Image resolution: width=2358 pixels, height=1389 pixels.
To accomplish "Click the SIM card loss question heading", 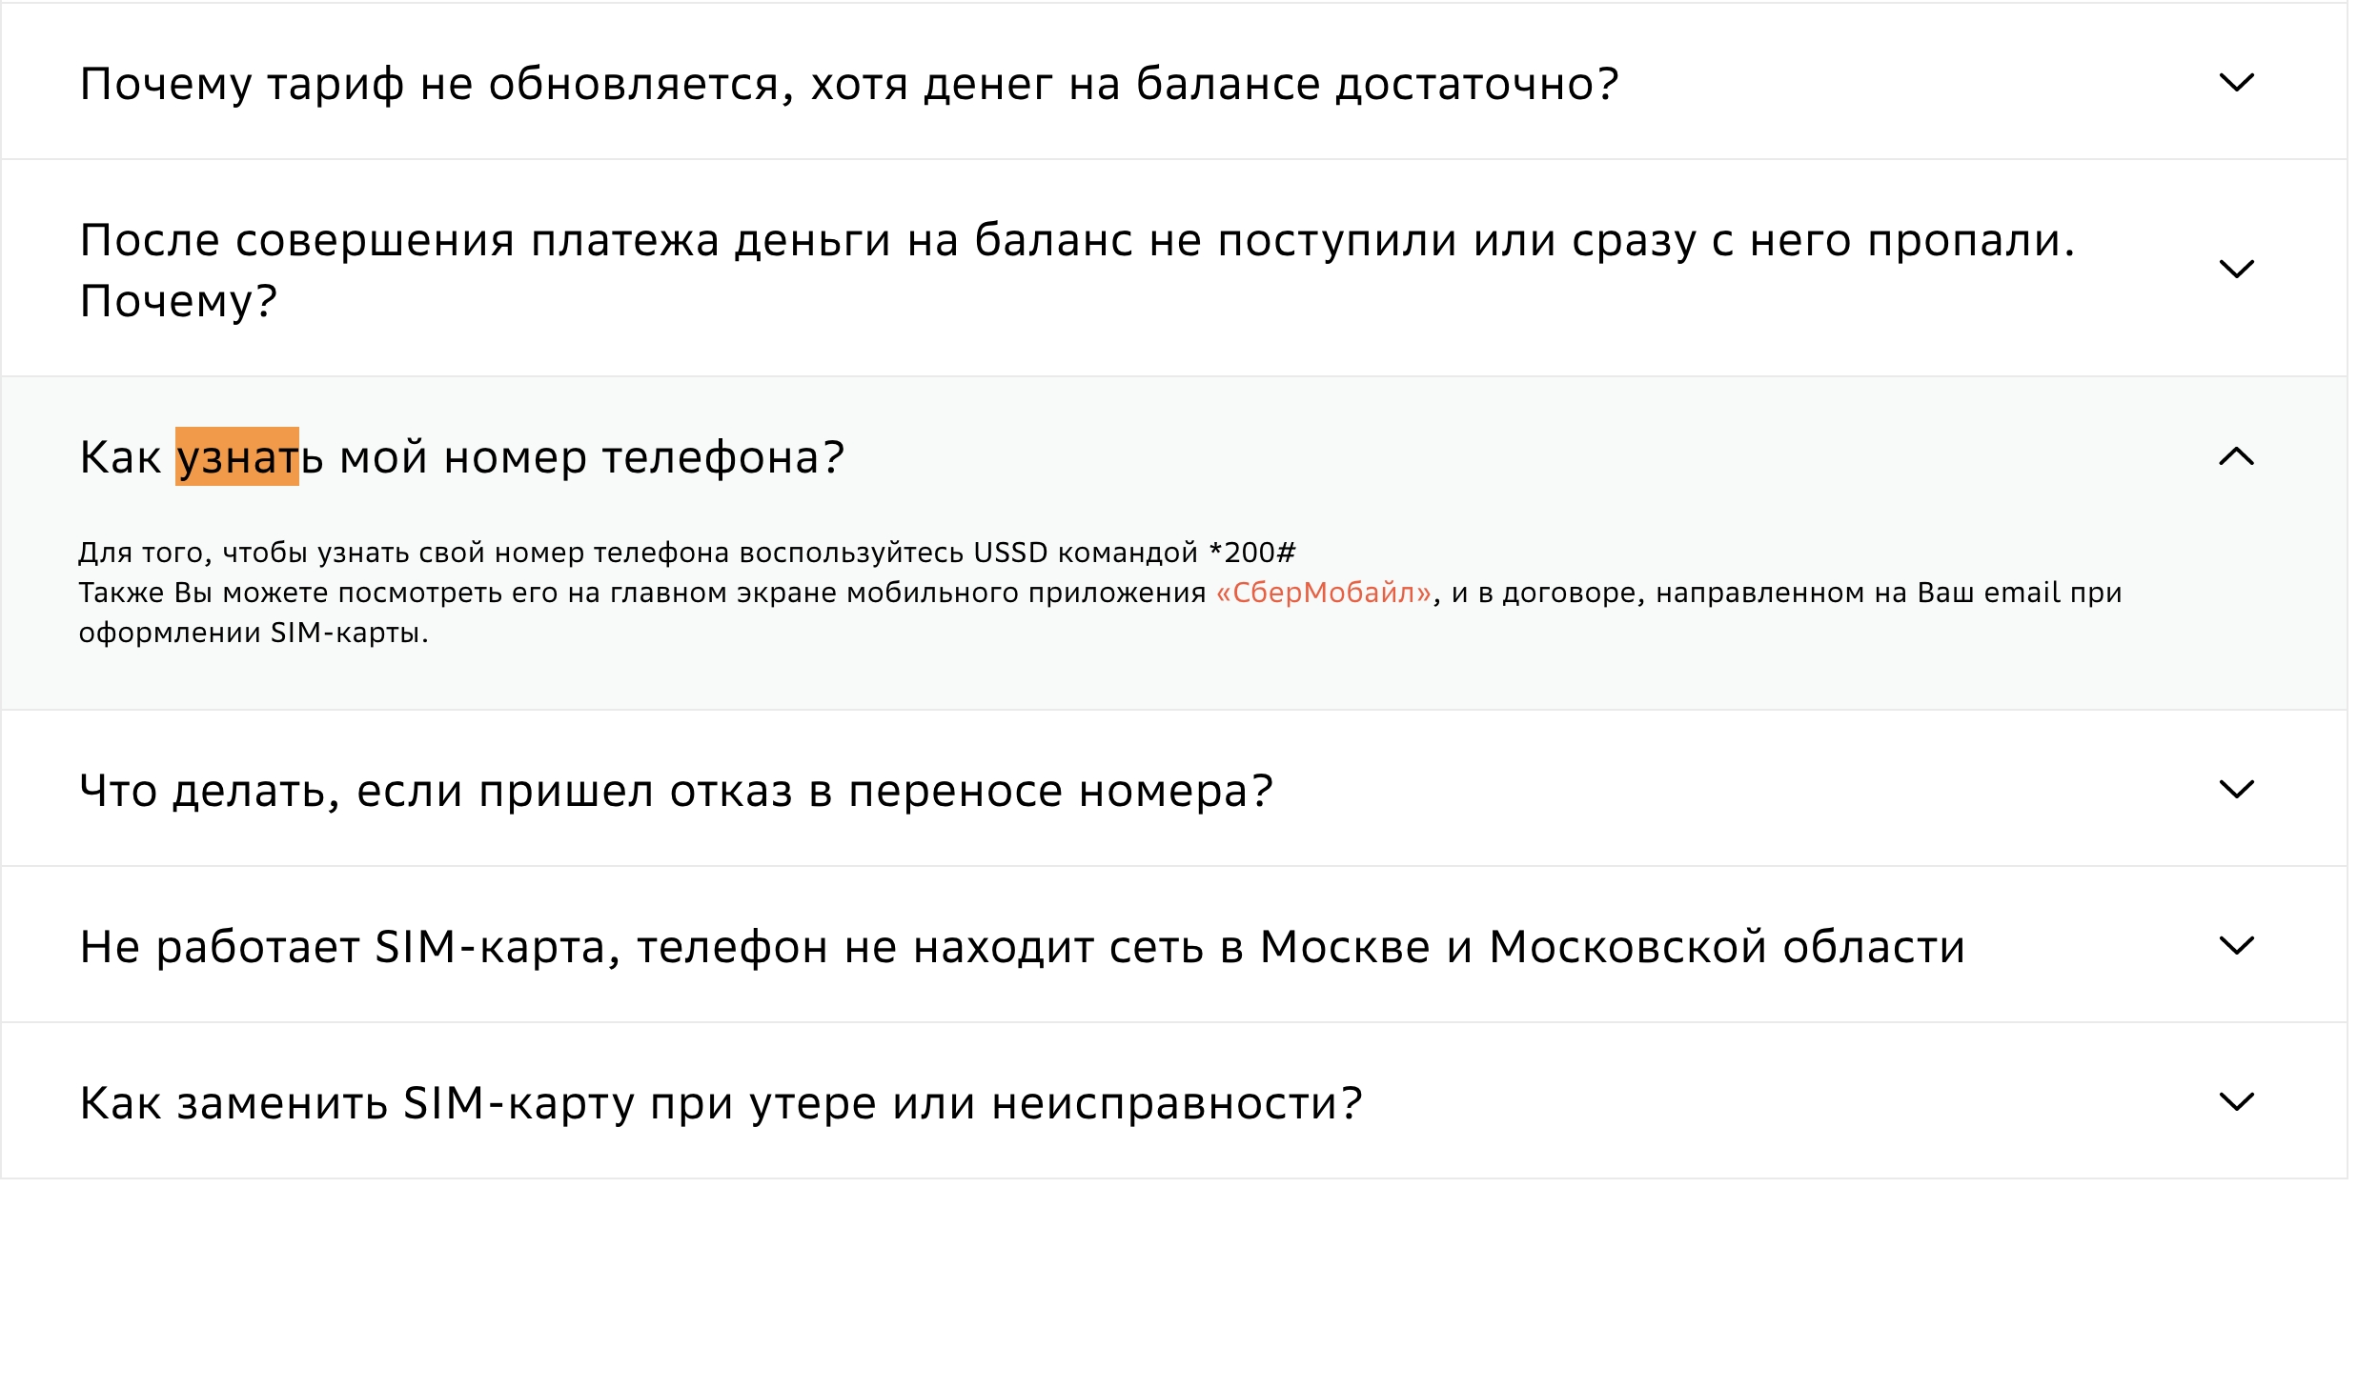I will tap(721, 1100).
